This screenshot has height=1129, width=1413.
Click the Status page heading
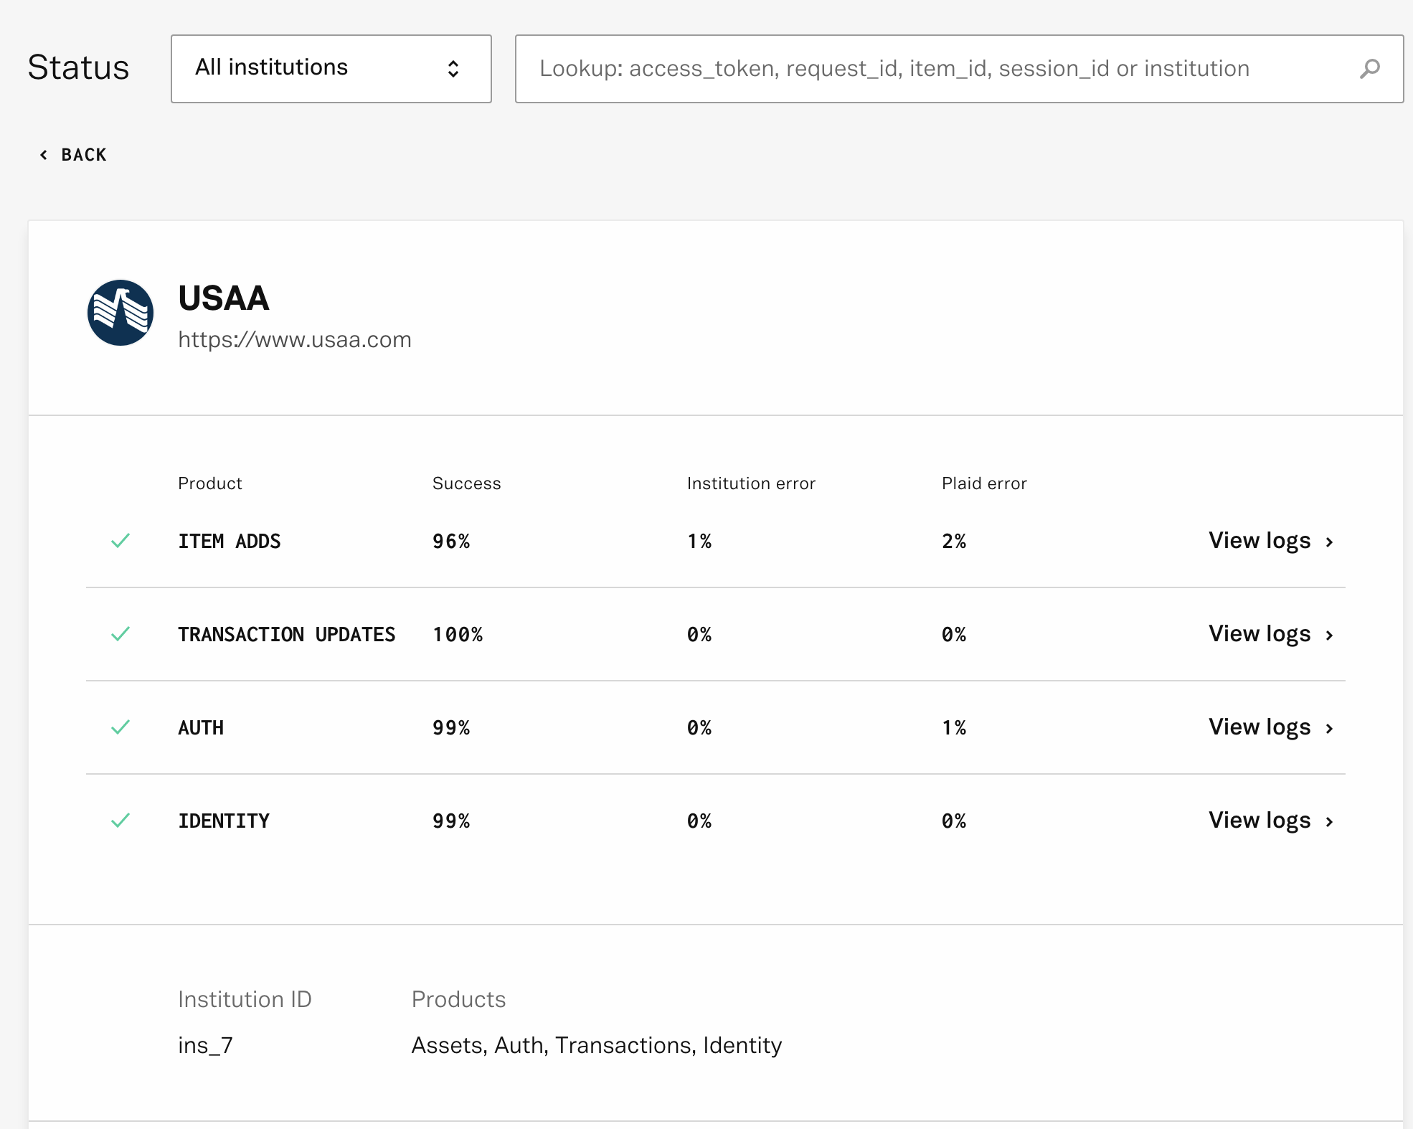[78, 68]
